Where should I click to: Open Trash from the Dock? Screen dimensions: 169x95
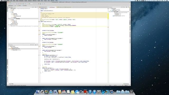pyautogui.click(x=132, y=92)
